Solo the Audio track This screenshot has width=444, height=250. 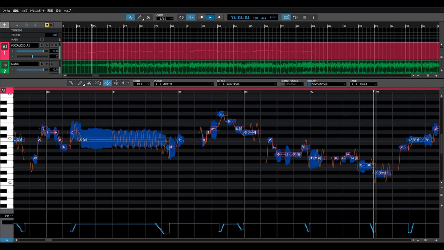[x=51, y=64]
